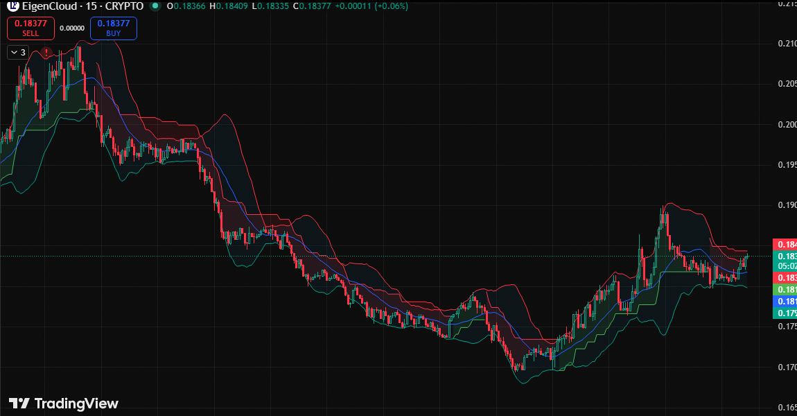
Task: Click the 0.195 price scale label
Action: pyautogui.click(x=787, y=165)
